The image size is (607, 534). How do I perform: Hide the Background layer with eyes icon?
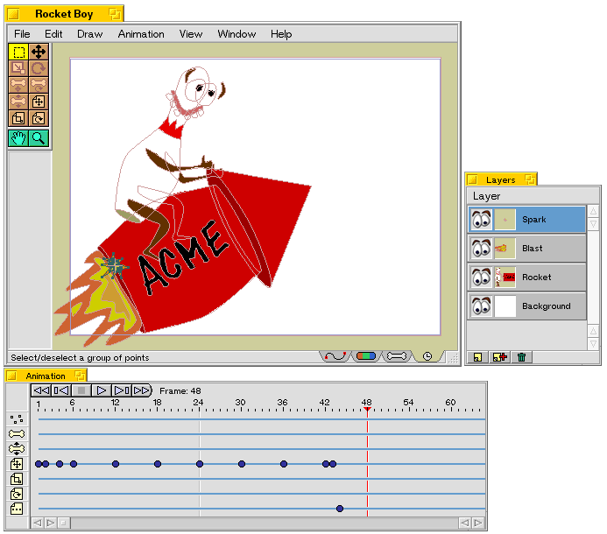[482, 306]
